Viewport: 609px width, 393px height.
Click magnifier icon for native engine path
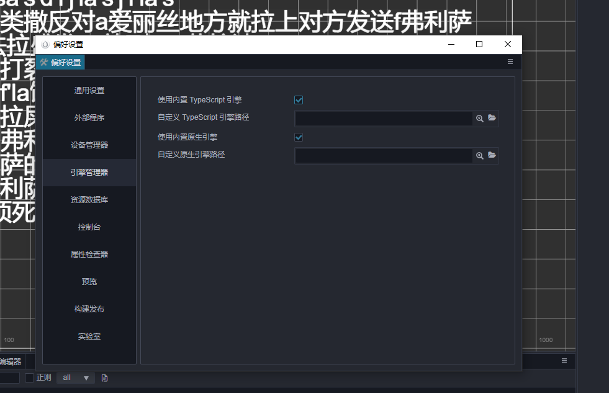(480, 156)
